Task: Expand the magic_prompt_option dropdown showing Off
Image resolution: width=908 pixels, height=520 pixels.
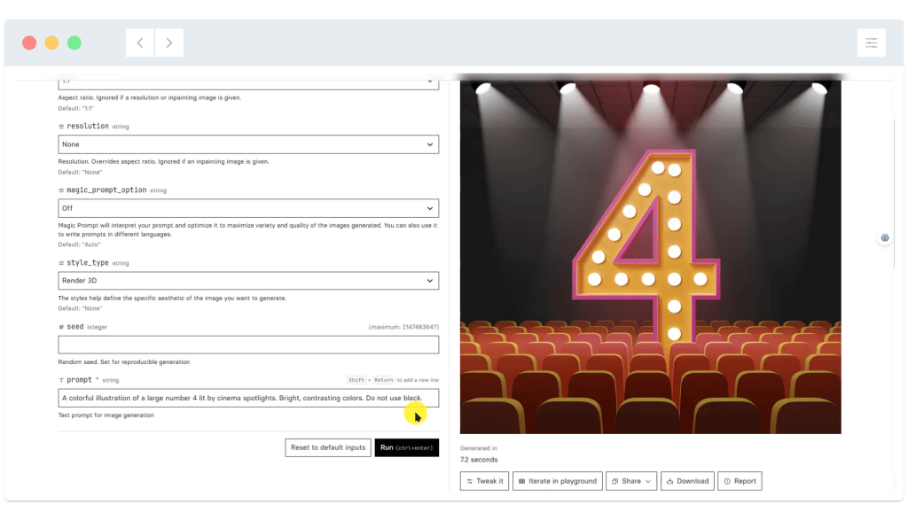Action: pos(248,208)
